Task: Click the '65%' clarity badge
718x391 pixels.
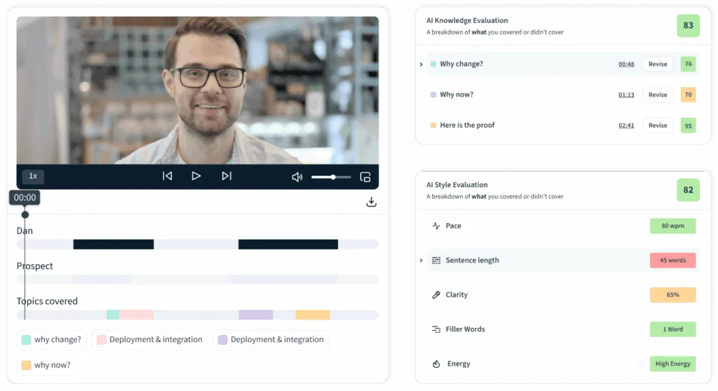Action: tap(672, 295)
